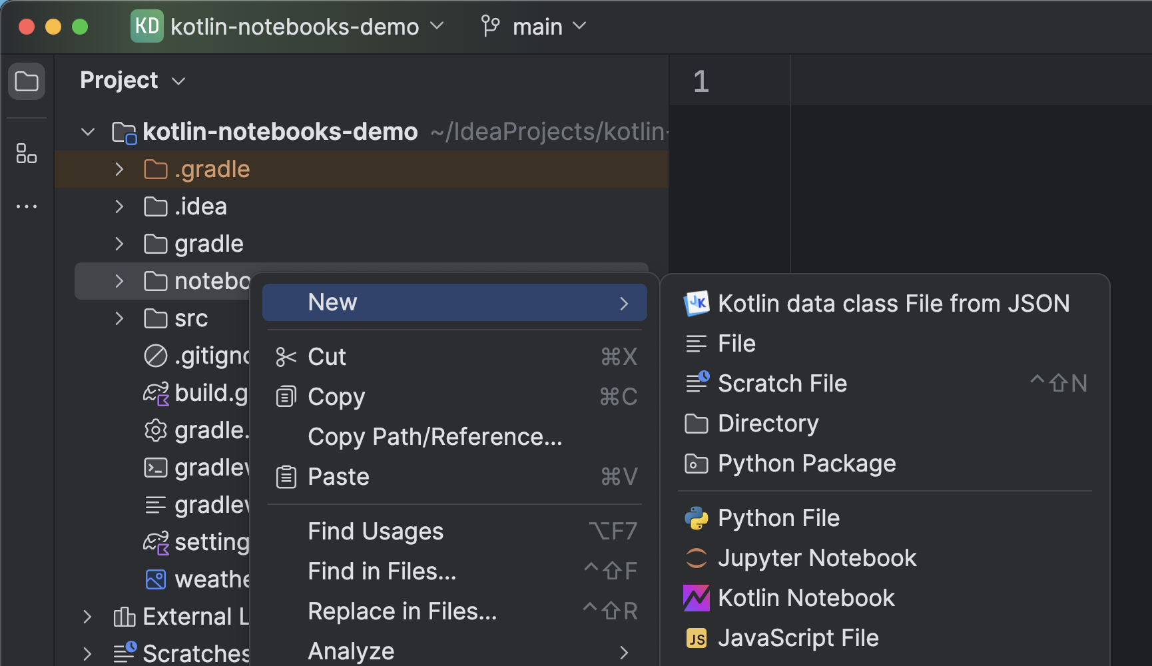1152x666 pixels.
Task: Select the .gradle folder row
Action: [x=362, y=169]
